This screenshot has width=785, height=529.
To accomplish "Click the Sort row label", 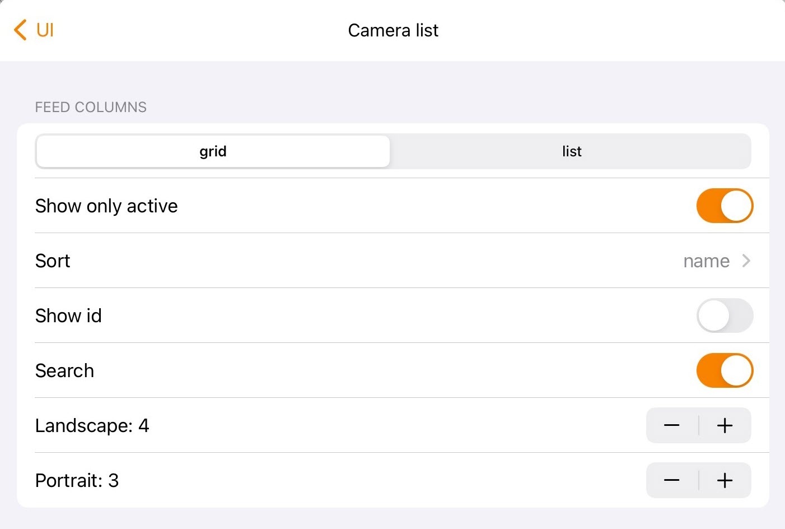I will click(x=53, y=261).
